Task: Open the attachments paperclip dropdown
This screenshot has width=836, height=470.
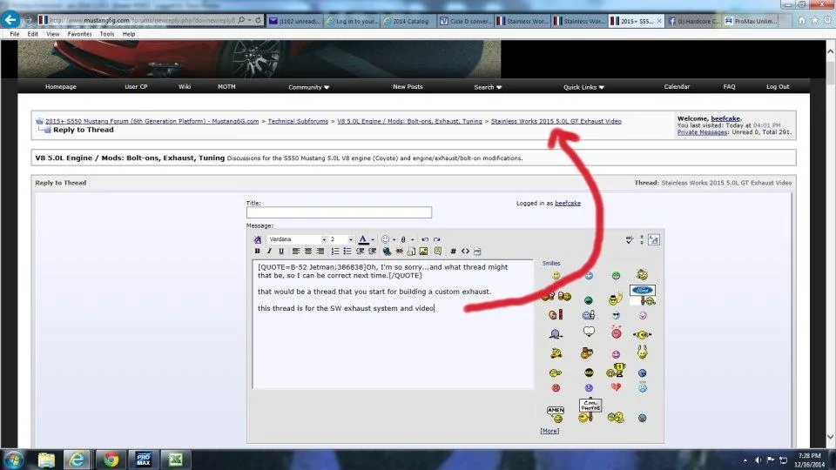Action: tap(412, 240)
